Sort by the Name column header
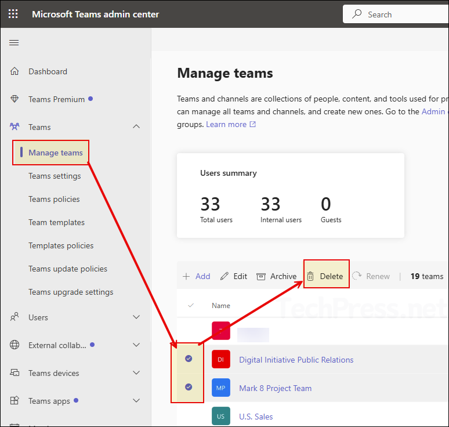The height and width of the screenshot is (427, 449). tap(221, 306)
